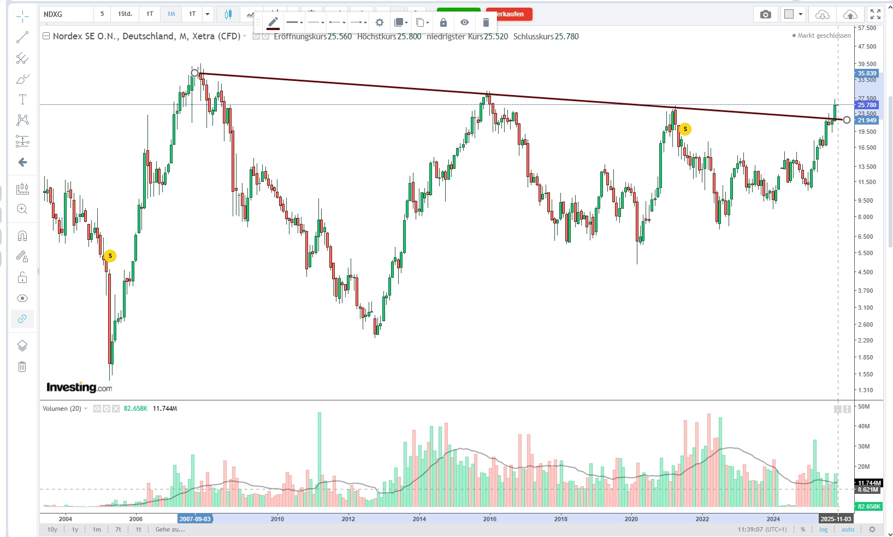
Task: Select the trend line drawing tool
Action: 22,38
